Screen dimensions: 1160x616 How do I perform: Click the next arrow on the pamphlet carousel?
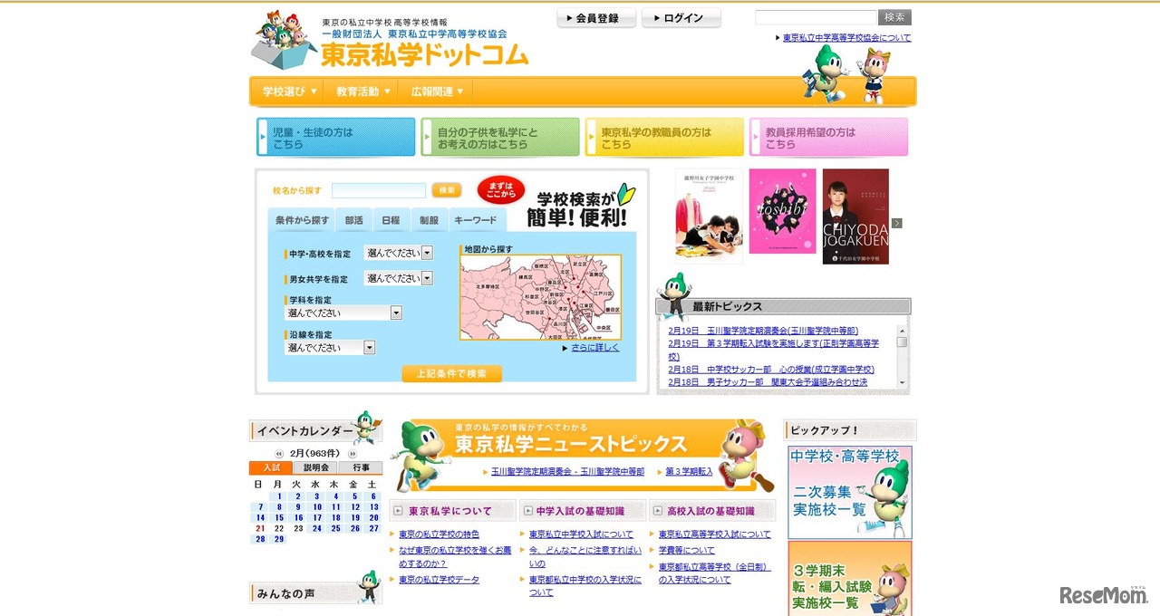coord(897,223)
